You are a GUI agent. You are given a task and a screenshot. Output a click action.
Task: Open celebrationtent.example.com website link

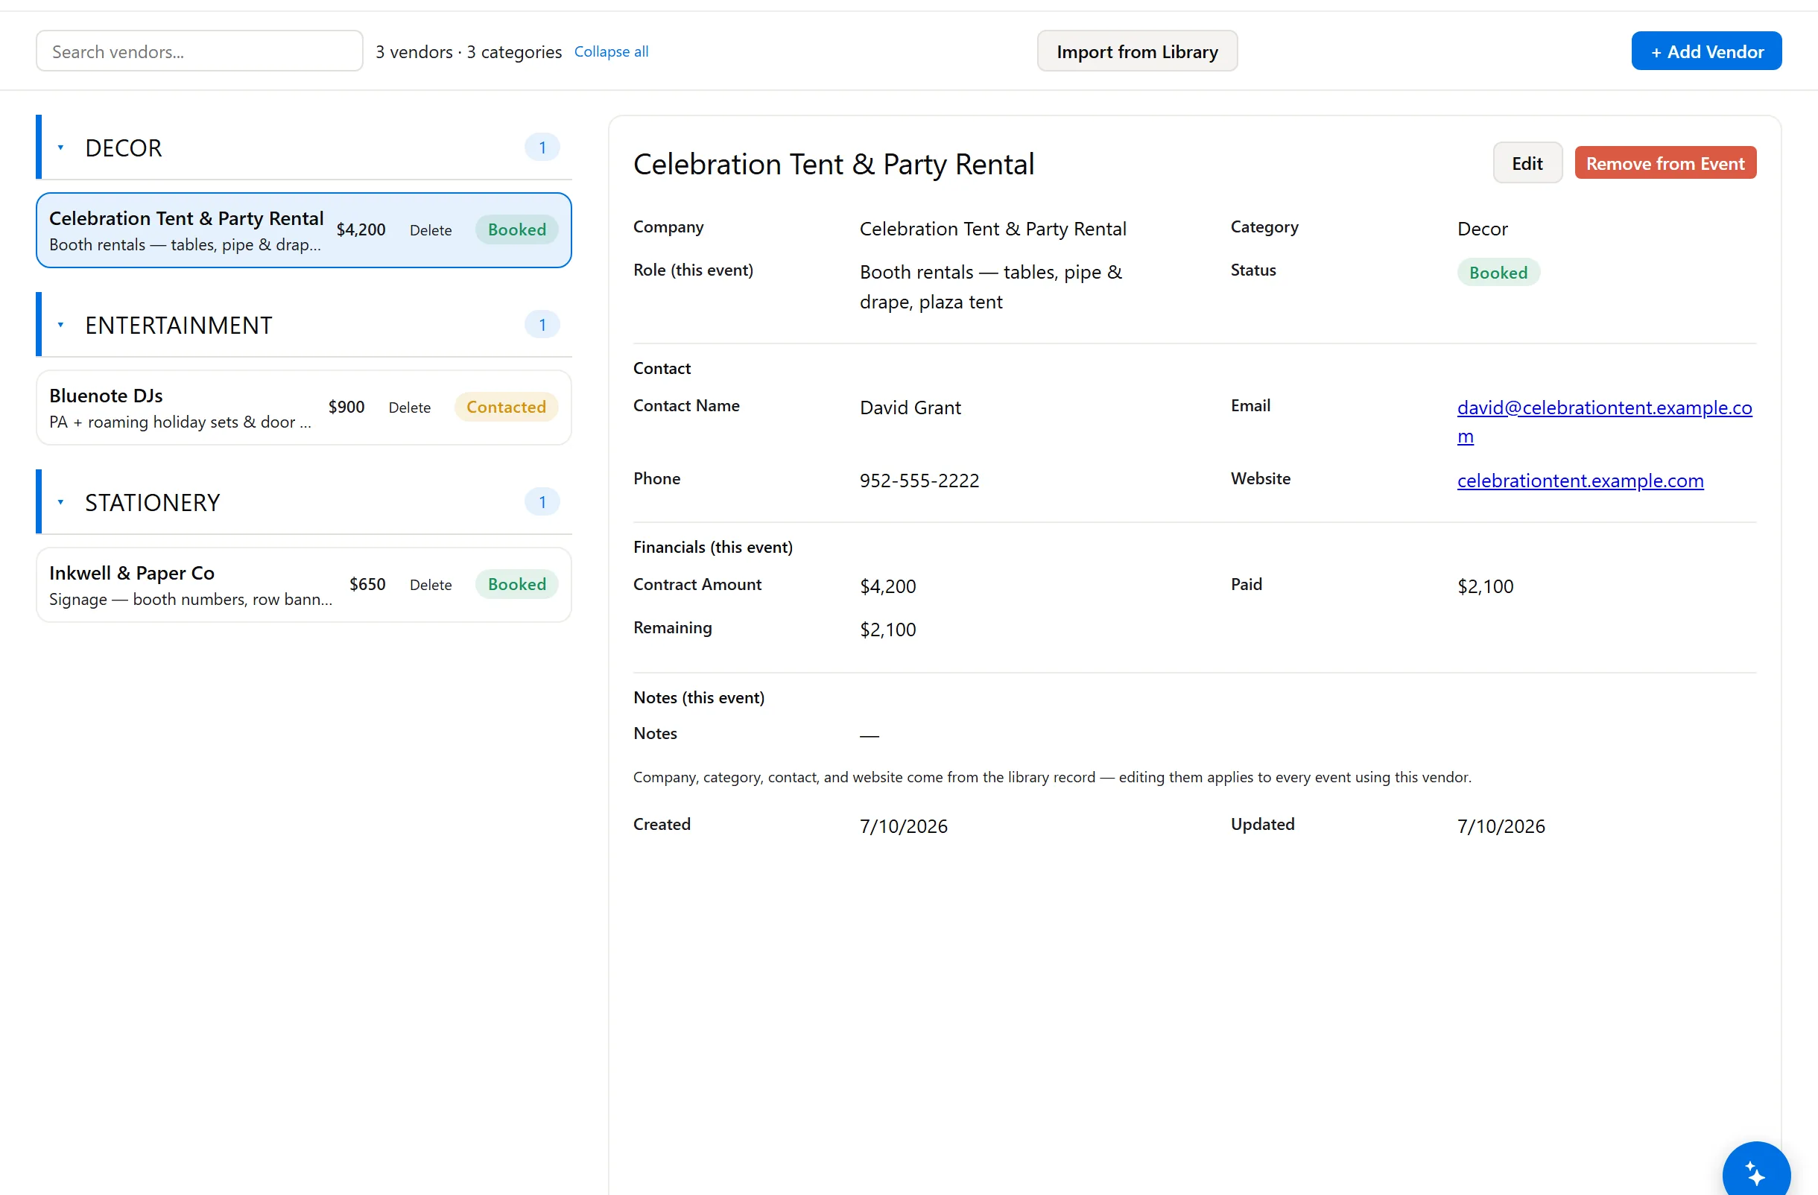(1580, 481)
